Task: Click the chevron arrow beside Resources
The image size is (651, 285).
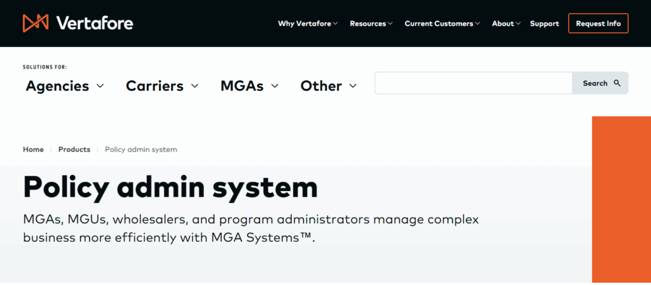Action: pyautogui.click(x=390, y=23)
